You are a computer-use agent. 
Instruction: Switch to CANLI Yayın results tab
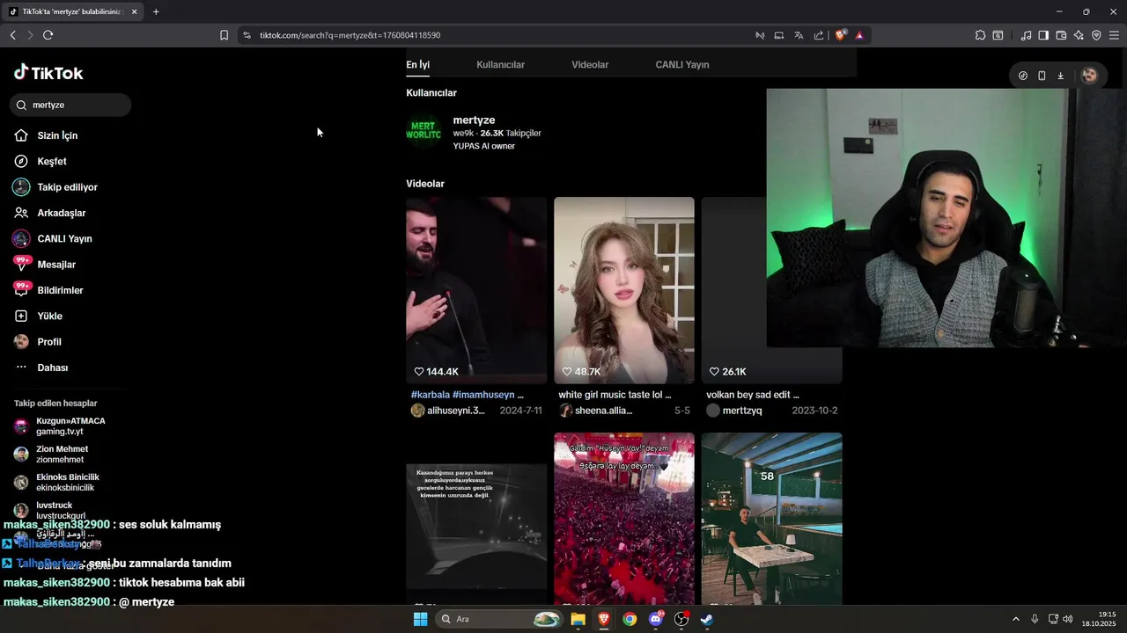tap(681, 65)
